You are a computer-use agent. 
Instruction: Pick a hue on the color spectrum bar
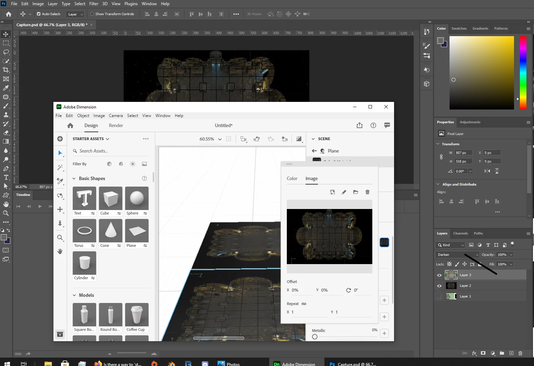[x=523, y=73]
